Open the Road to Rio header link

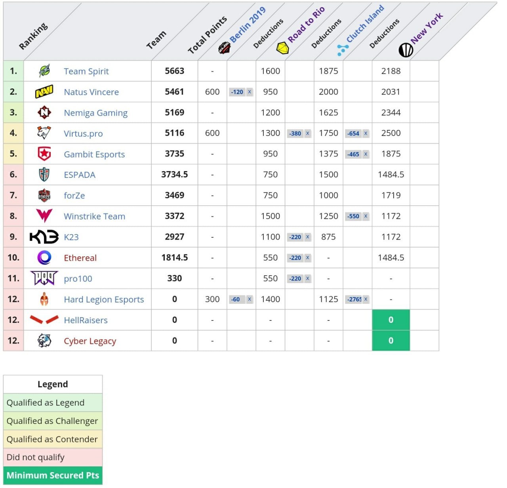point(306,24)
